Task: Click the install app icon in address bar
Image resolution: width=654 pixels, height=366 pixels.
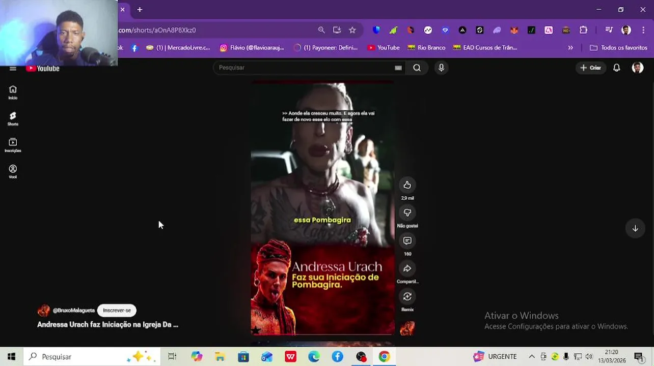Action: pyautogui.click(x=337, y=30)
